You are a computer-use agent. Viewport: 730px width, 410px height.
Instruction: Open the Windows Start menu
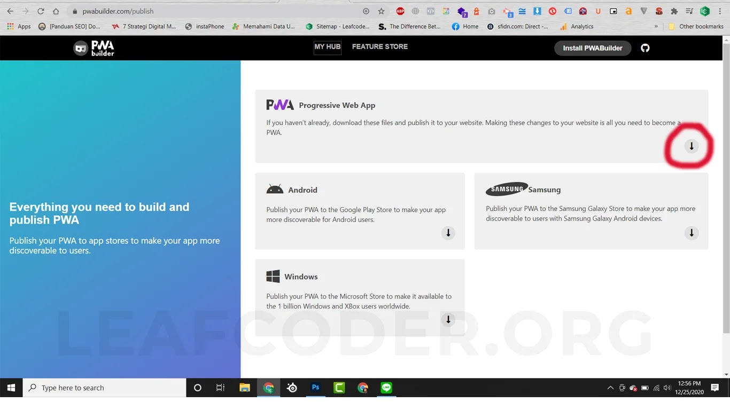pos(11,388)
